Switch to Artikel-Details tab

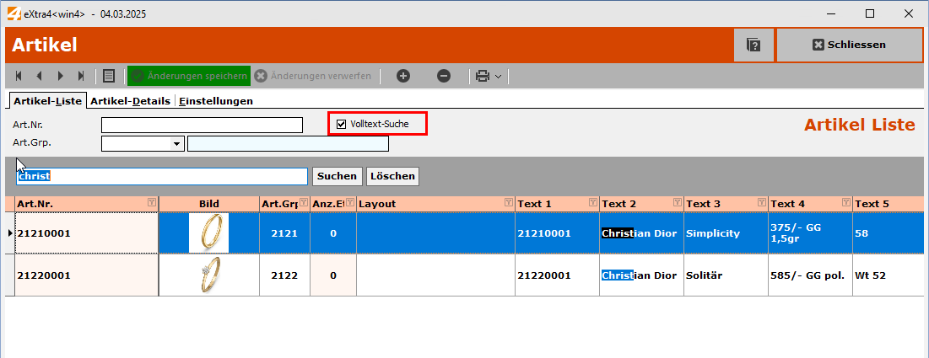pos(130,101)
